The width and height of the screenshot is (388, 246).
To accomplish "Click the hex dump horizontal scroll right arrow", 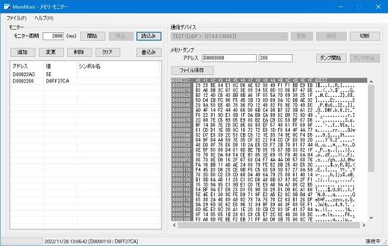I will pos(363,225).
